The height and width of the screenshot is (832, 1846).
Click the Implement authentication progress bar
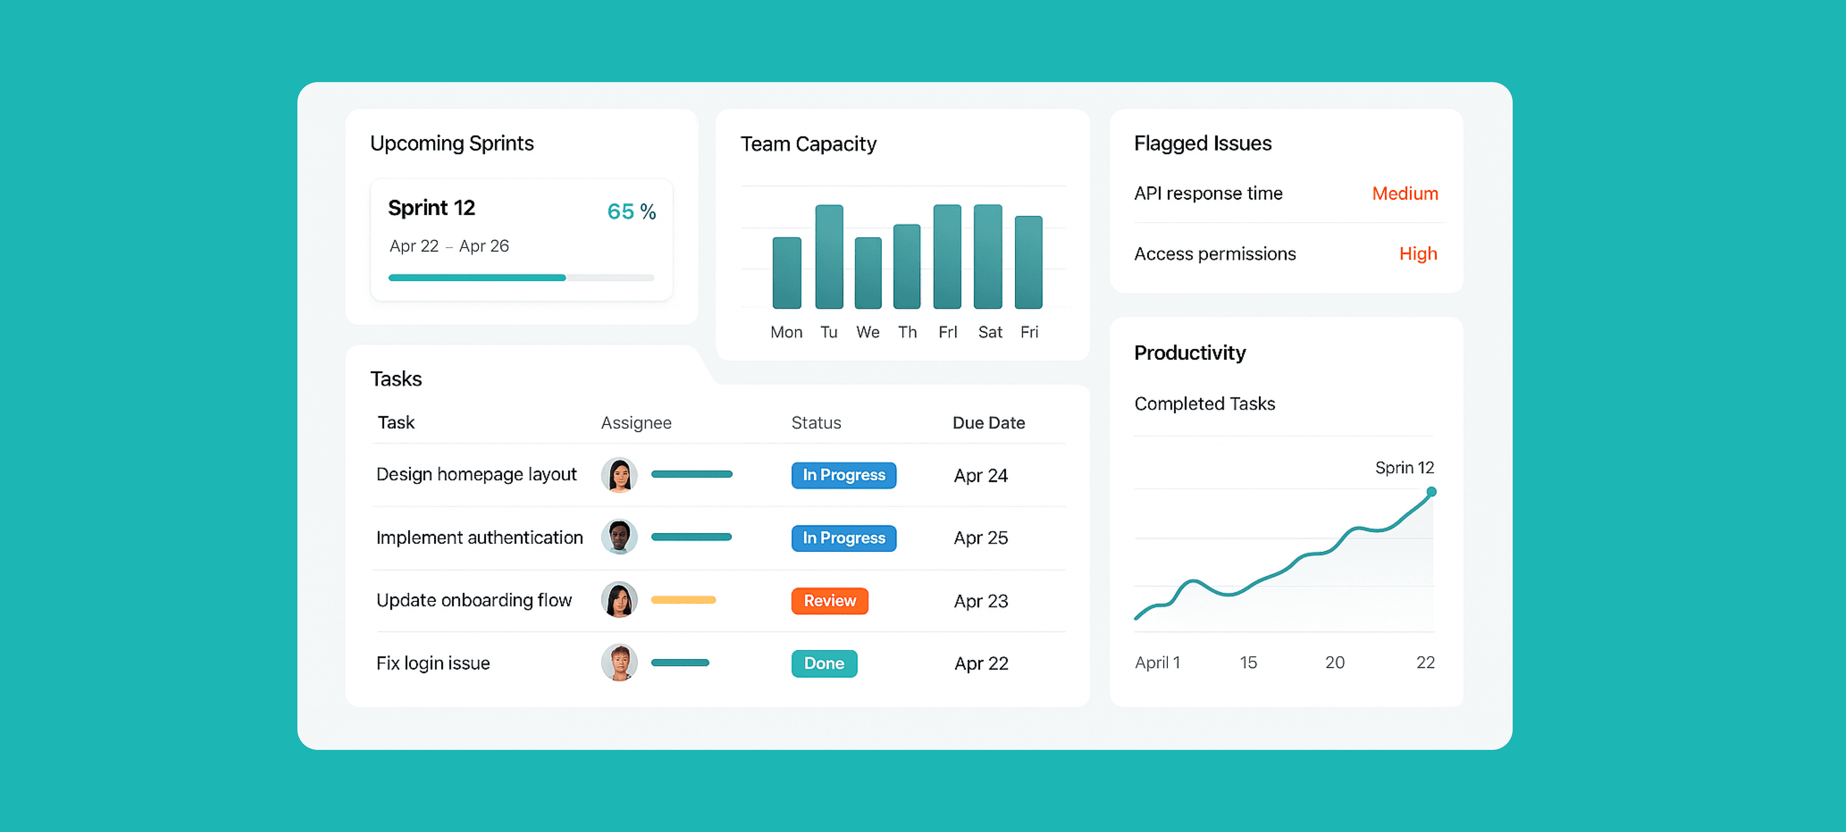692,537
